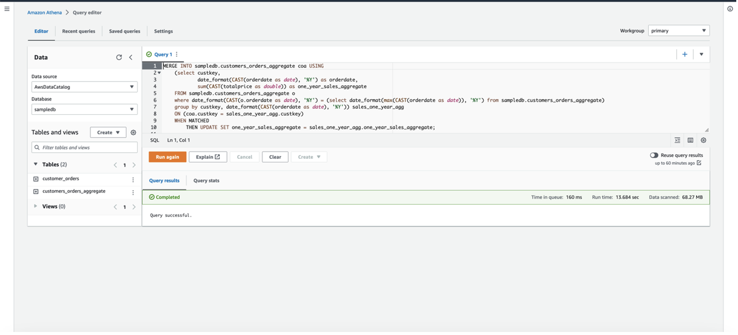
Task: Open the Workgroup dropdown
Action: click(x=679, y=30)
